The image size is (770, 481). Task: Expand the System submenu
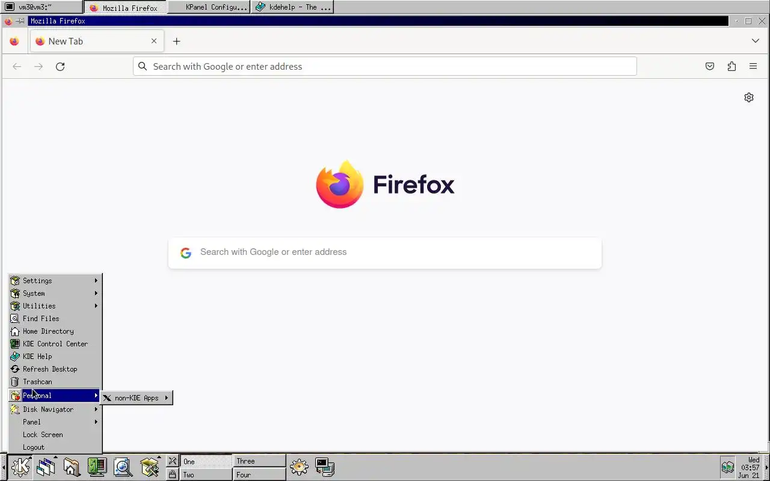[x=55, y=293]
